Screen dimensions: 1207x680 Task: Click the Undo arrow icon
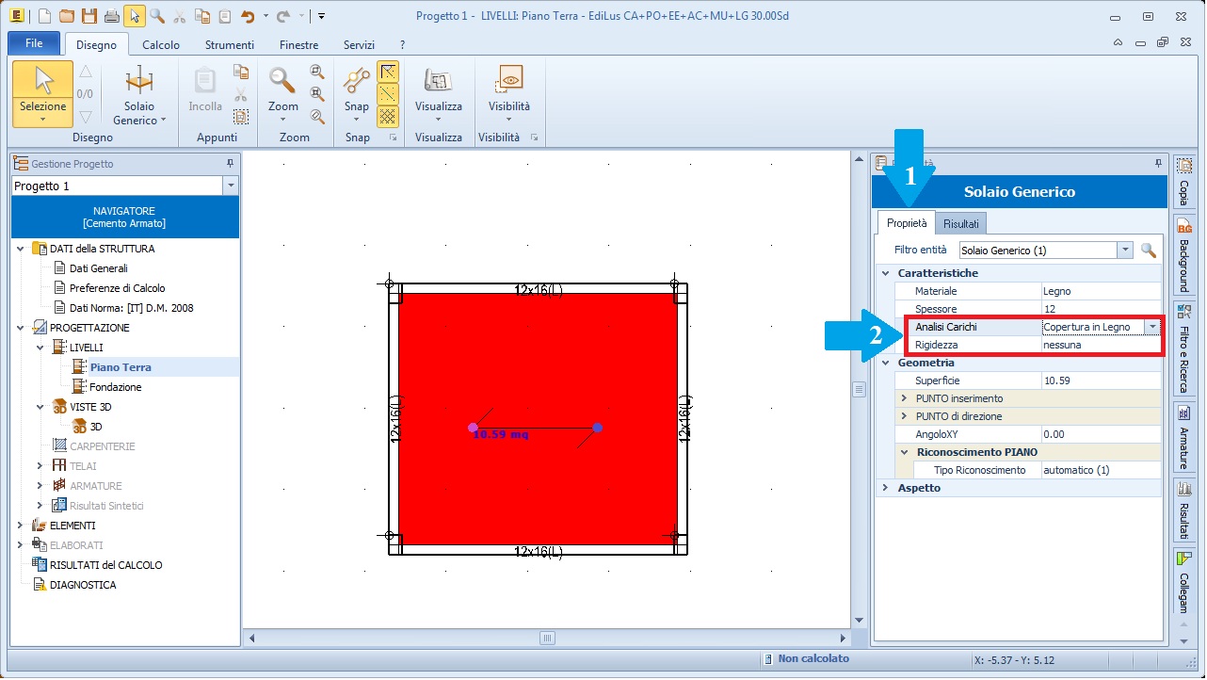coord(248,16)
